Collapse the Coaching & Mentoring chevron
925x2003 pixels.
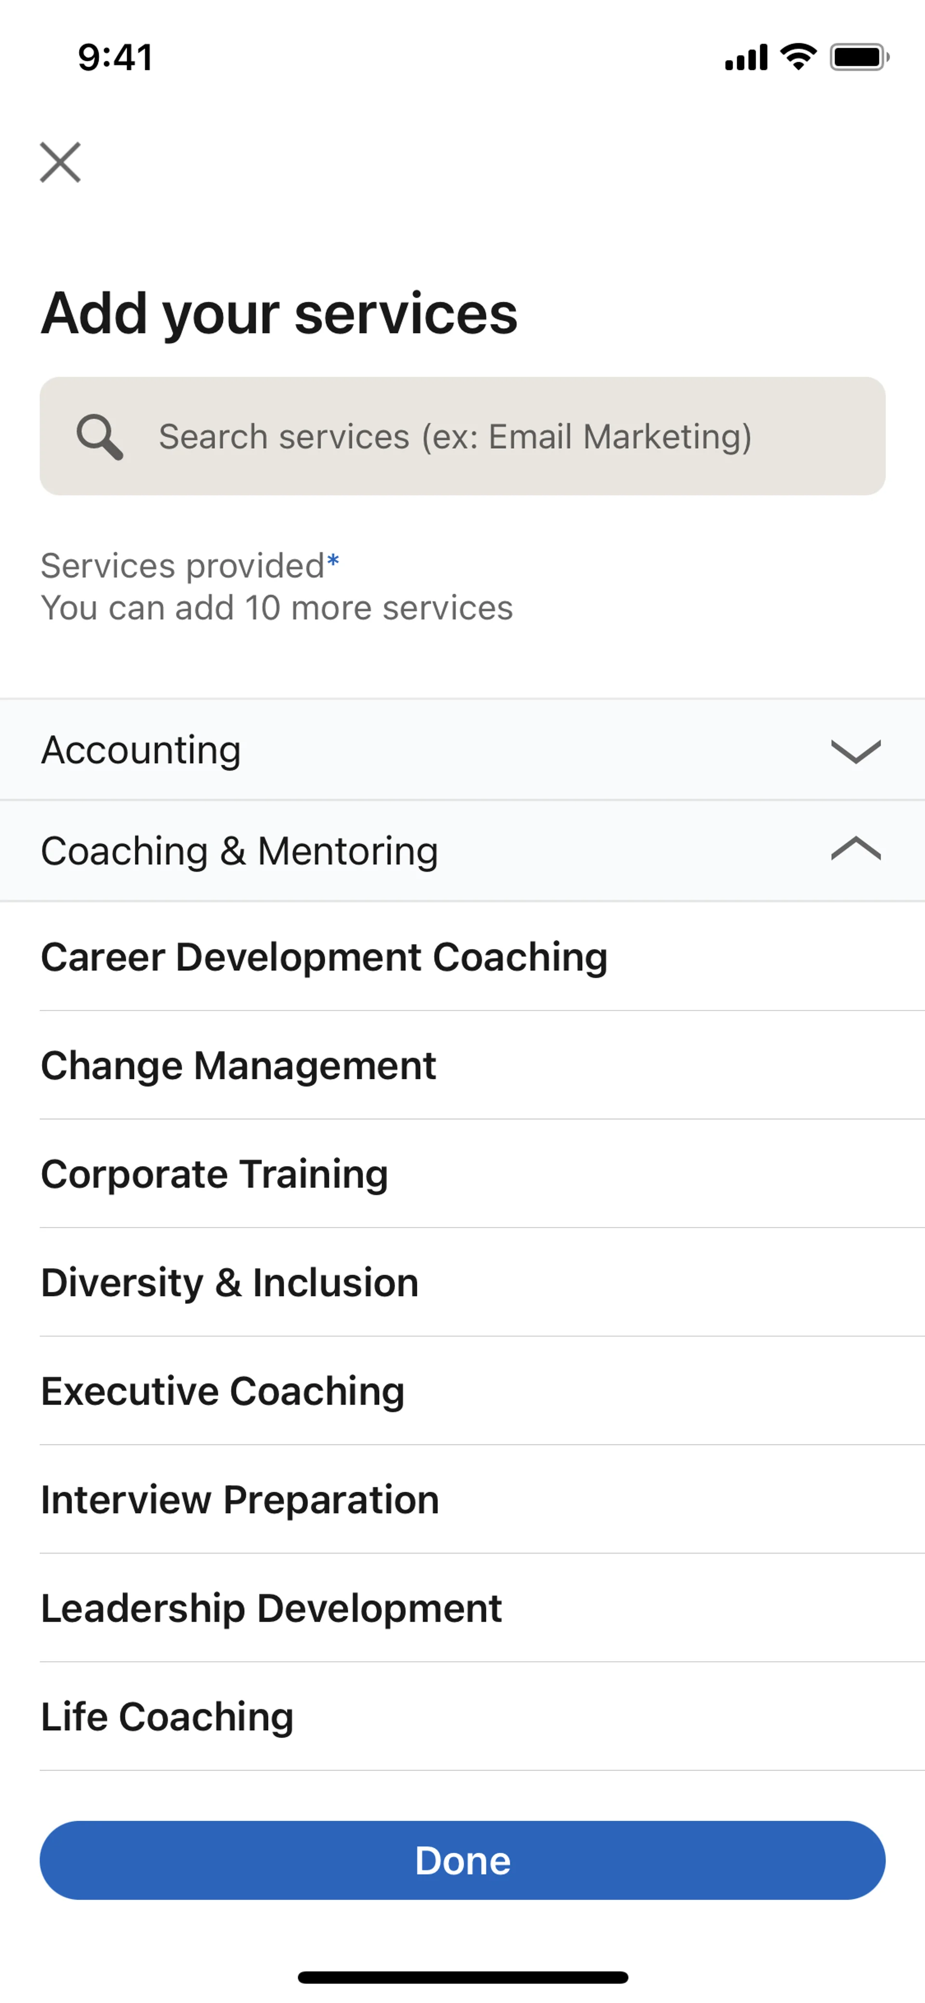click(855, 849)
